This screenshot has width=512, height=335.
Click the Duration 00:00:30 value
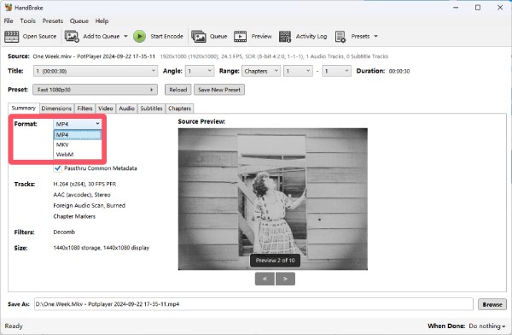(x=399, y=71)
